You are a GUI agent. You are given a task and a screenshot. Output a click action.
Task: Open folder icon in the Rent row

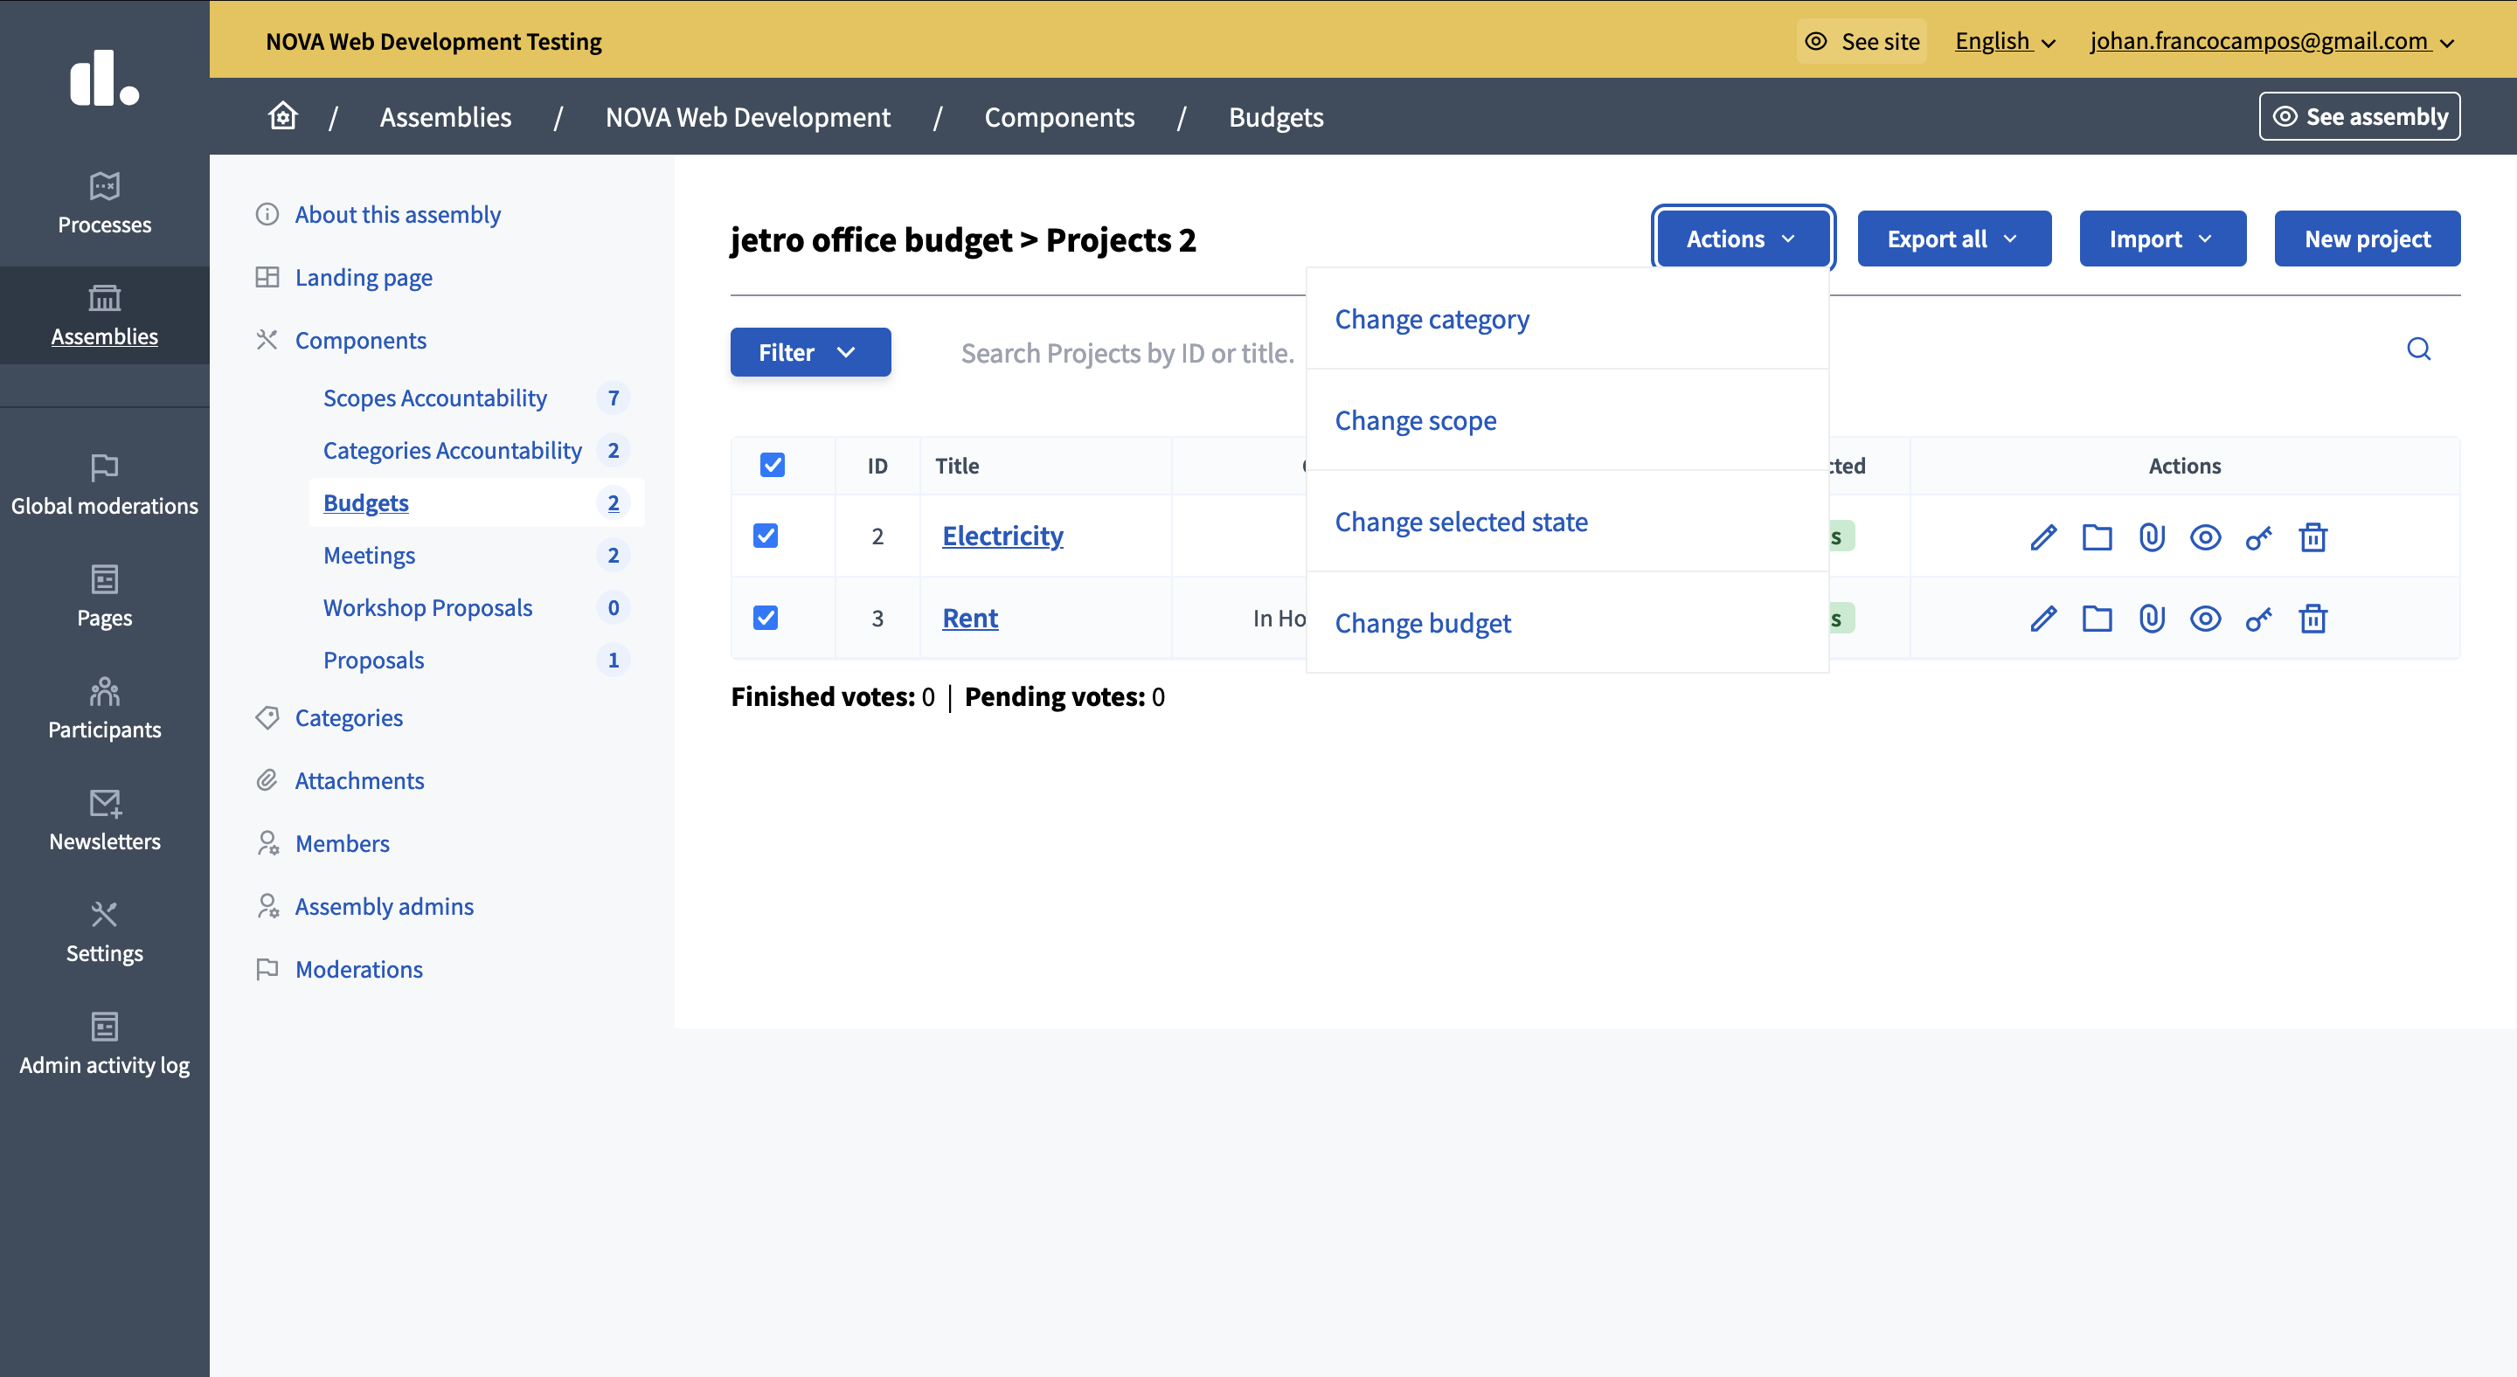2096,619
